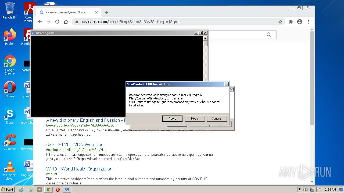Click Retry in the installation error dialog
The width and height of the screenshot is (344, 193).
(x=195, y=118)
